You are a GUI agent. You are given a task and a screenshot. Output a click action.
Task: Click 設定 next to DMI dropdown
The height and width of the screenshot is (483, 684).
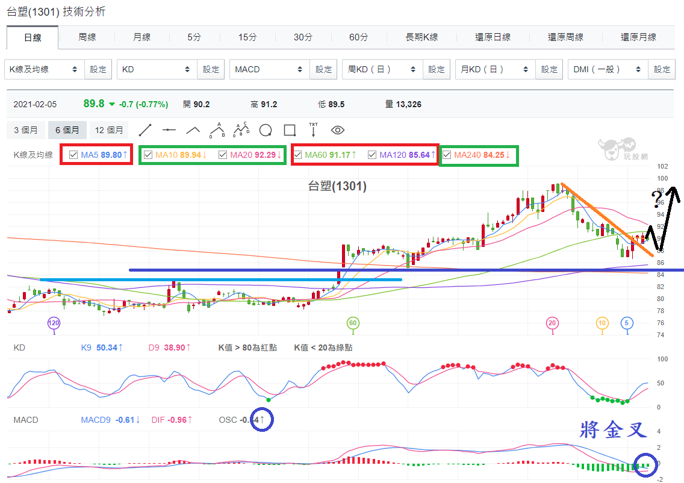click(x=662, y=69)
